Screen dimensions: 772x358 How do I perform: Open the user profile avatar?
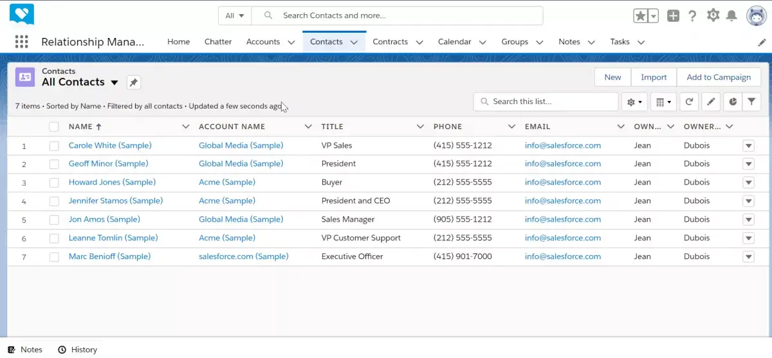coord(756,15)
